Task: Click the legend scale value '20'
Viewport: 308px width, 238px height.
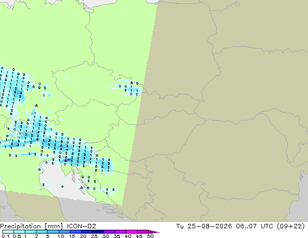Action: click(x=83, y=236)
